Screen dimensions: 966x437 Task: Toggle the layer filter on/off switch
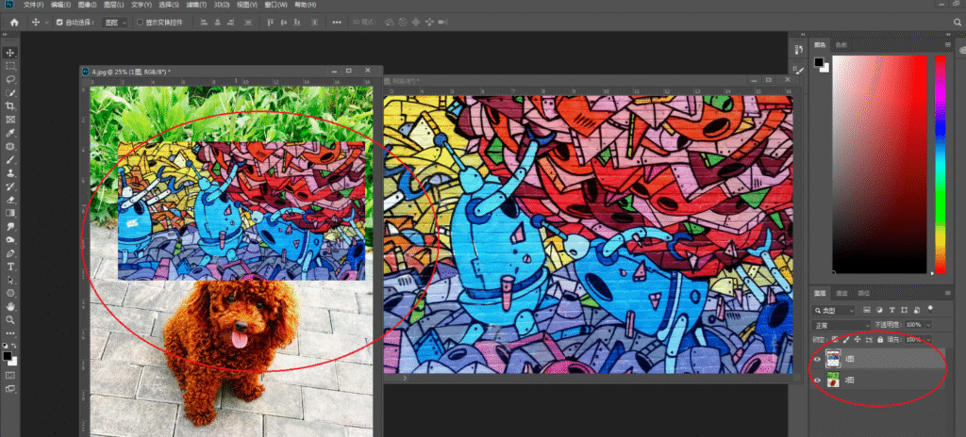[930, 309]
